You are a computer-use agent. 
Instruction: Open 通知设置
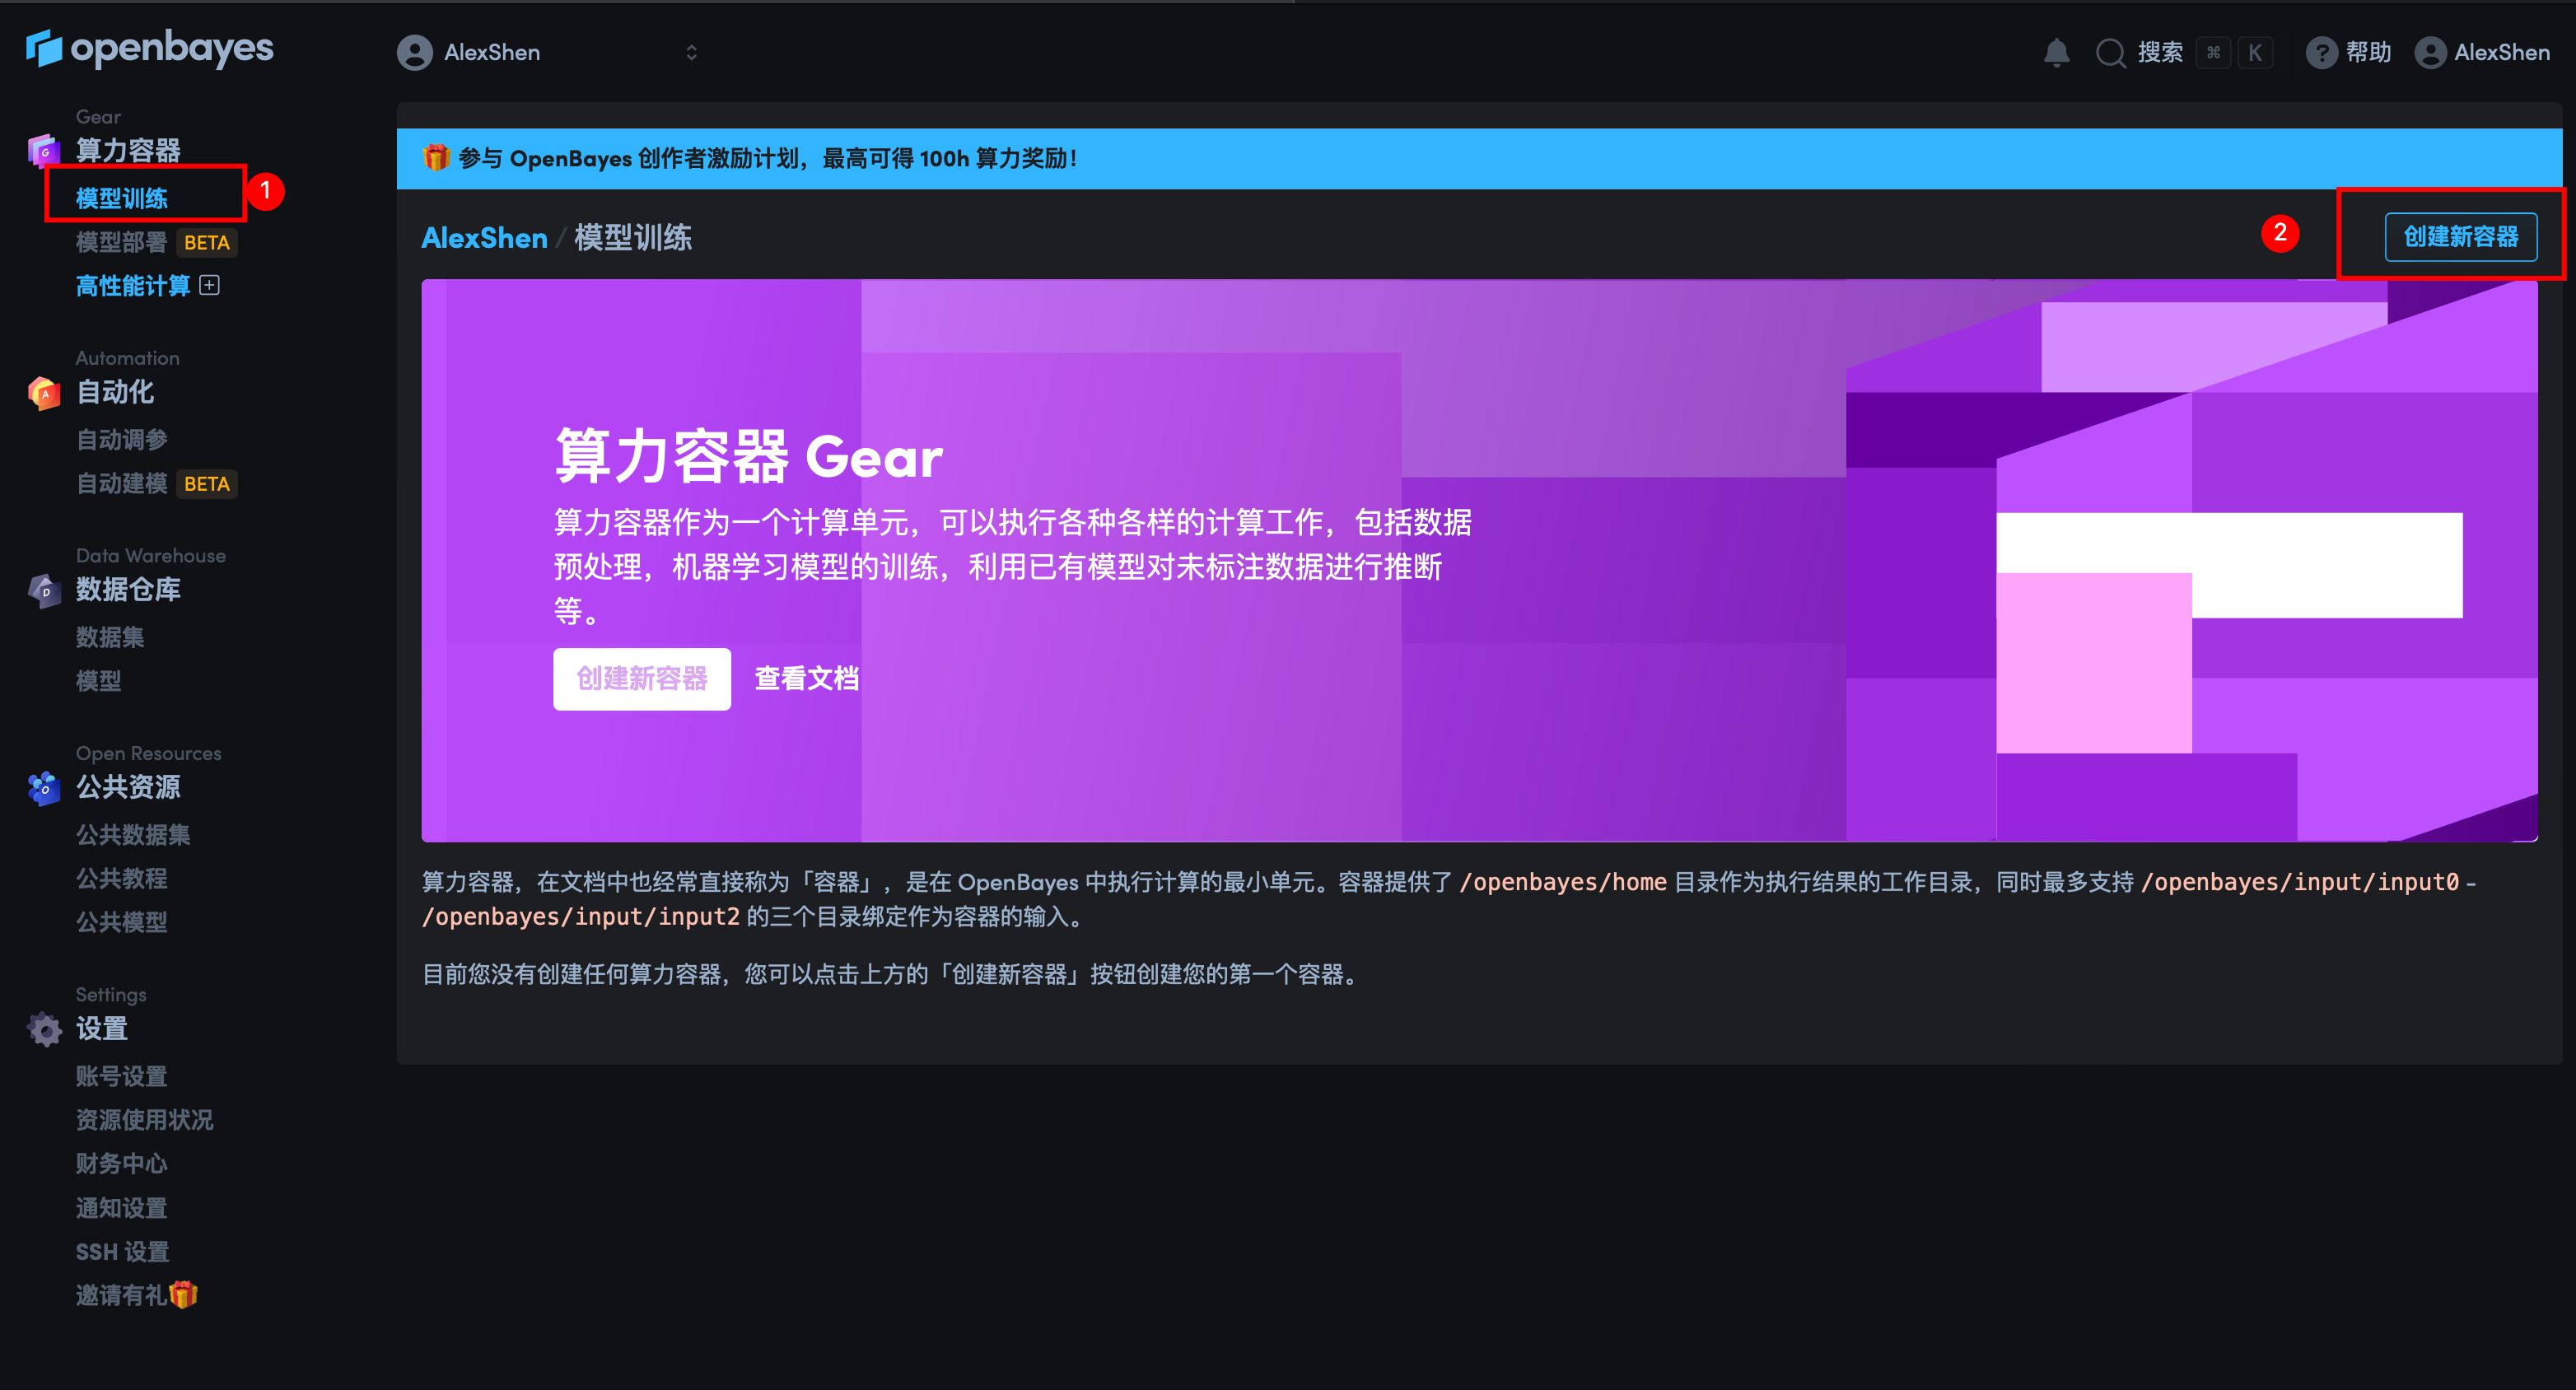pyautogui.click(x=122, y=1208)
